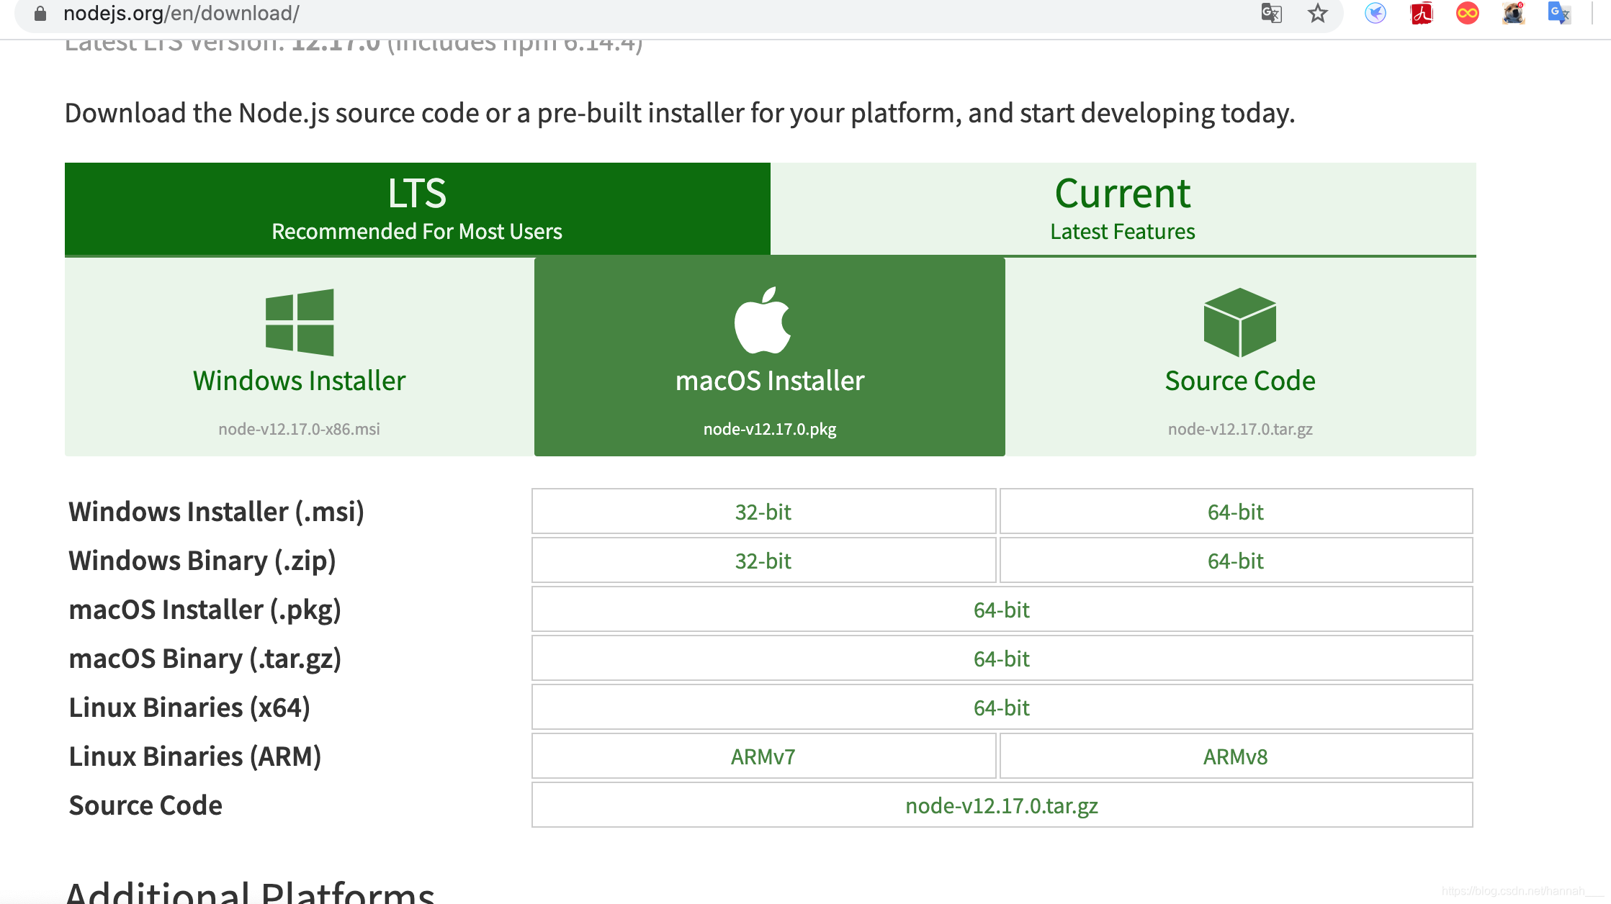1611x904 pixels.
Task: Click the Windows logo icon
Action: 299,322
